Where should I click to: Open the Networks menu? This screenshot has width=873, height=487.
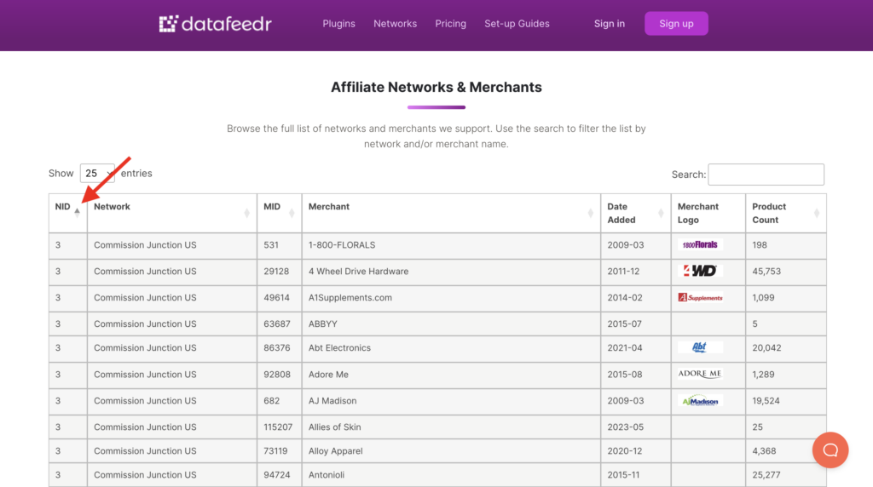click(395, 23)
